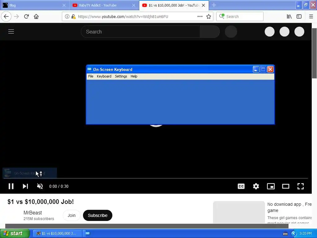Minimize the On-Screen Keyboard window
The image size is (317, 238).
(x=256, y=69)
